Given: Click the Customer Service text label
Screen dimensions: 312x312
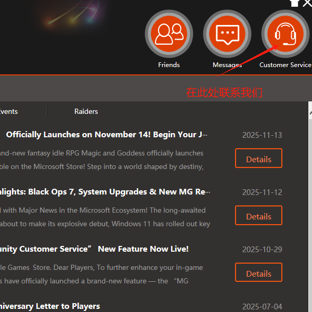Looking at the screenshot, I should (x=285, y=65).
